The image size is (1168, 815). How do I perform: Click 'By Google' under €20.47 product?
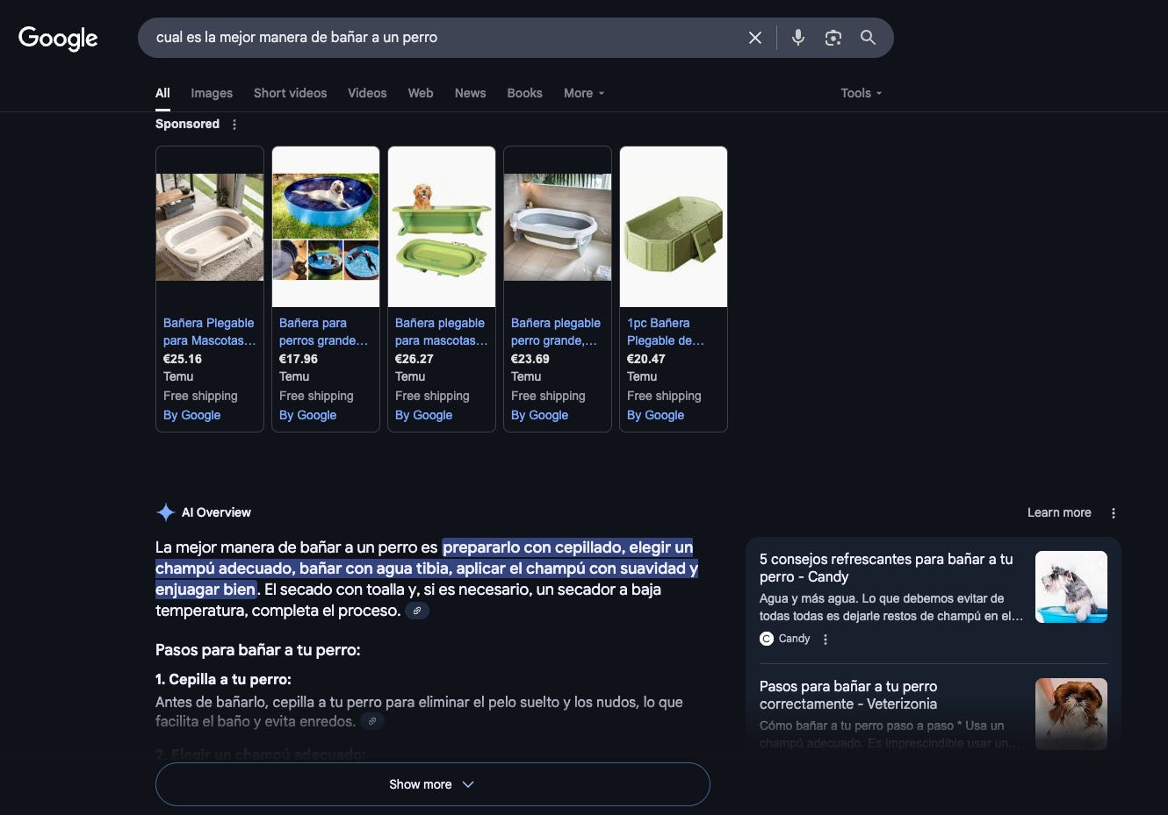[655, 415]
